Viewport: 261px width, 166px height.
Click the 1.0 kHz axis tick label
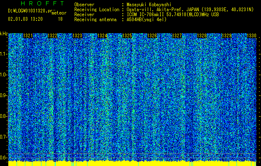click(3, 75)
